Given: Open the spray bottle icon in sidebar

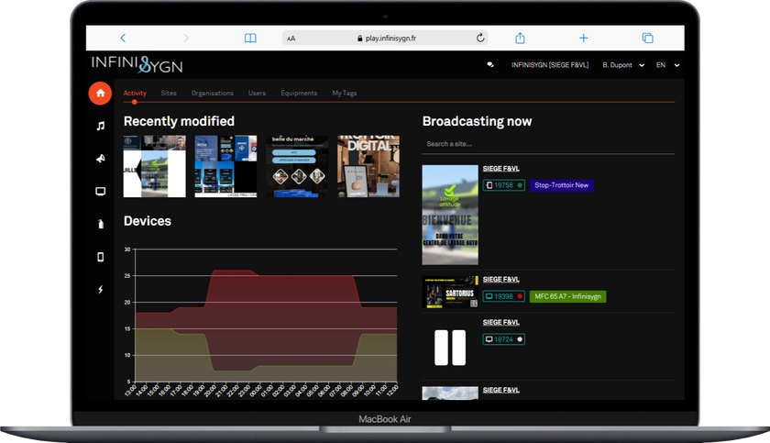Looking at the screenshot, I should pyautogui.click(x=101, y=224).
